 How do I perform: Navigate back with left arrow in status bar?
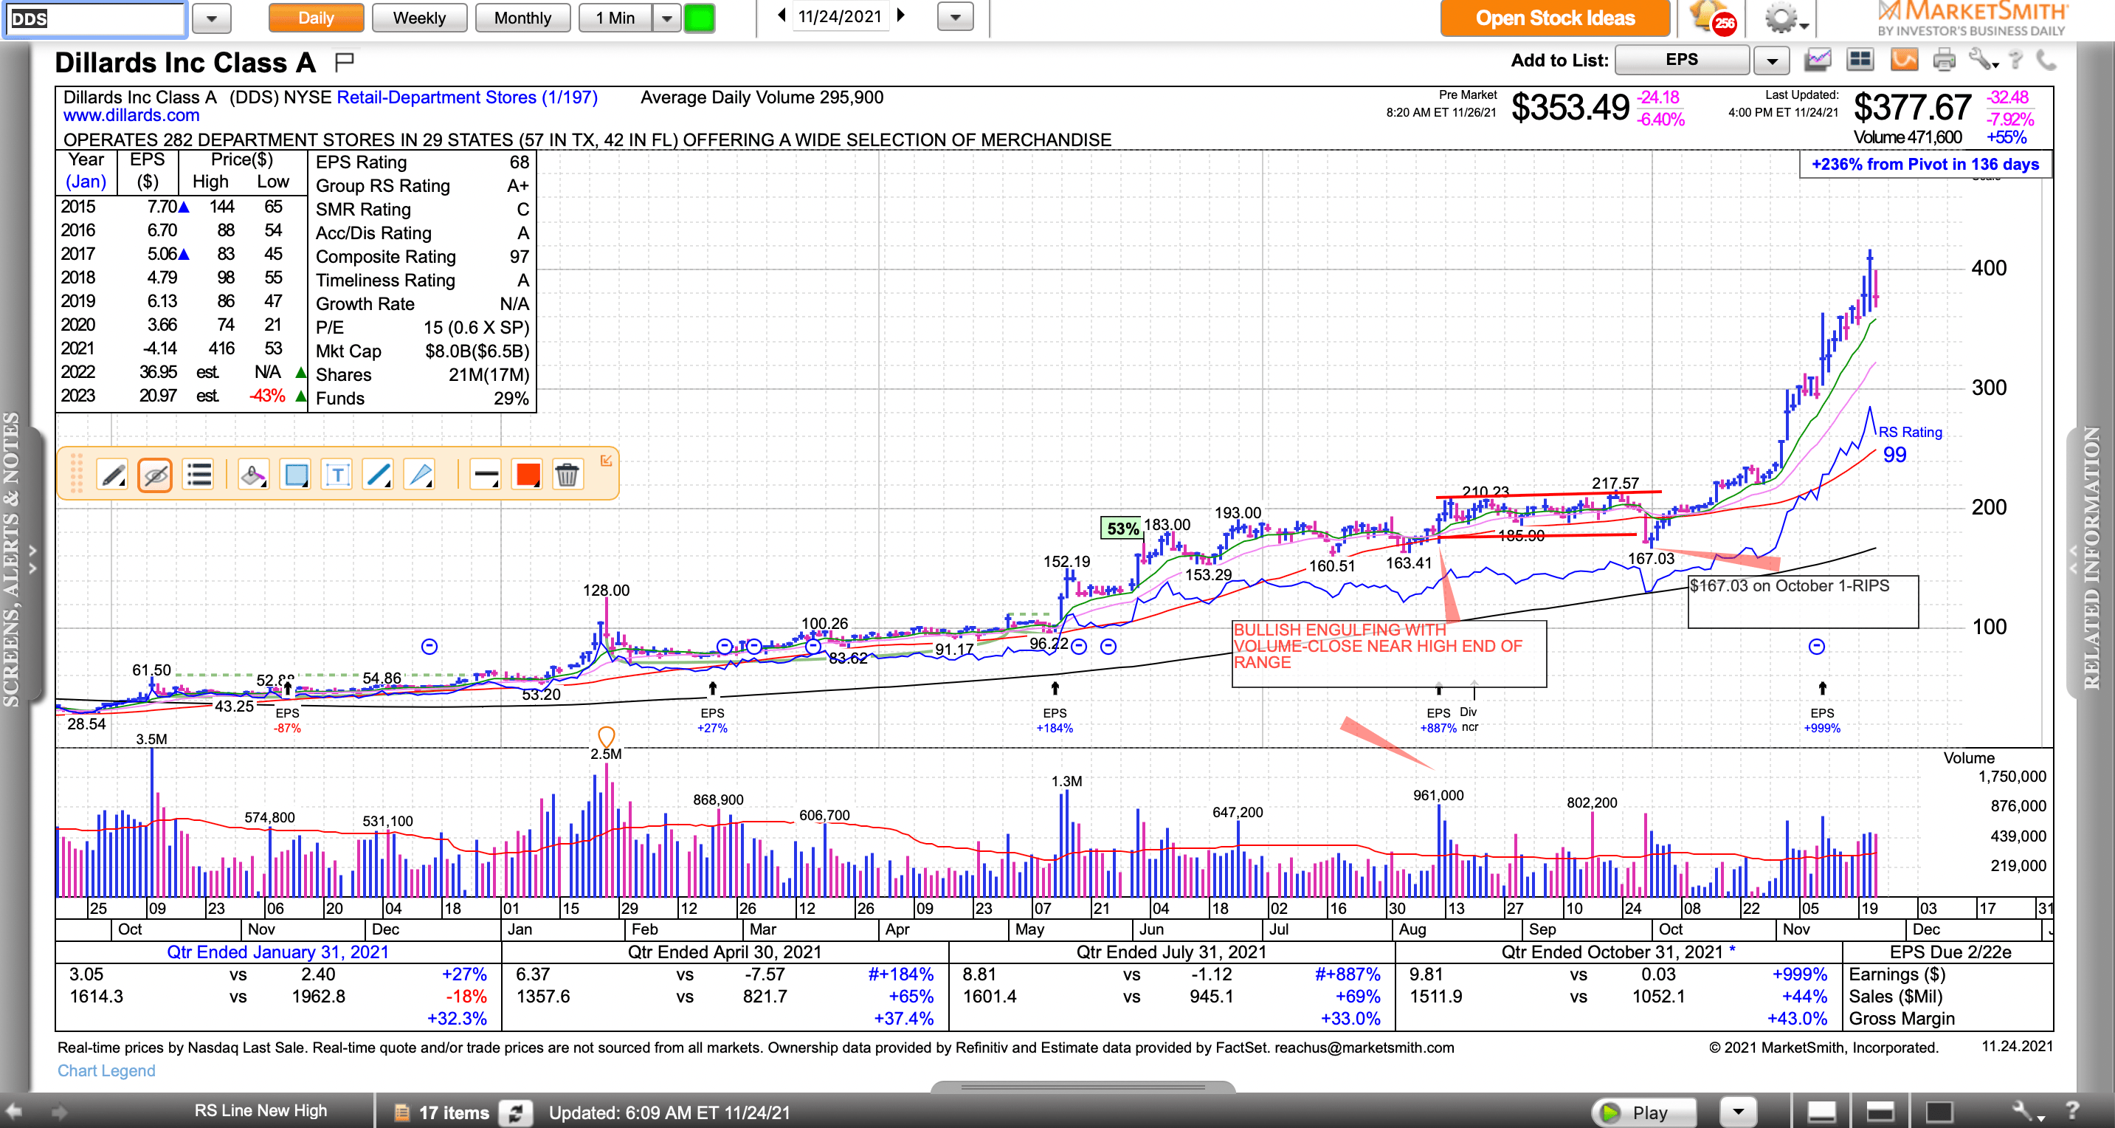pyautogui.click(x=14, y=1112)
